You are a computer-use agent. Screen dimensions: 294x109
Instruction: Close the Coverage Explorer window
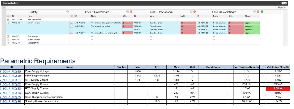285,3
